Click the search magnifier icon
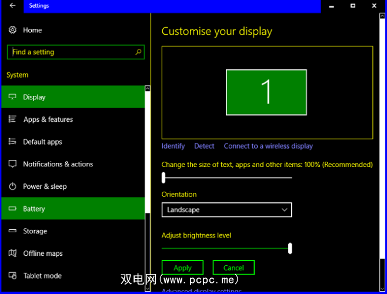Viewport: 387px width, 294px height. point(138,52)
